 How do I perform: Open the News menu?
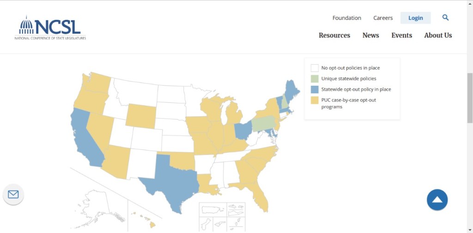pyautogui.click(x=370, y=36)
